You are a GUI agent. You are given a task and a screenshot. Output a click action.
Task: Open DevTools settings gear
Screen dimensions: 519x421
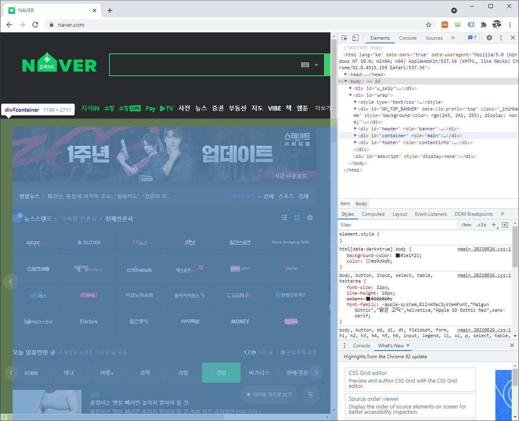[x=489, y=38]
